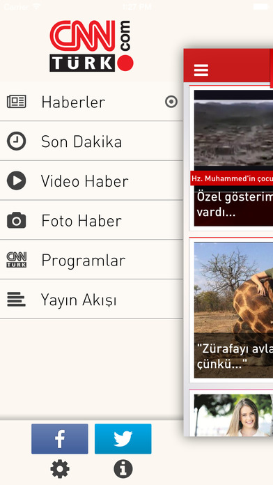The image size is (273, 485).
Task: Tap the Facebook button
Action: 60,438
